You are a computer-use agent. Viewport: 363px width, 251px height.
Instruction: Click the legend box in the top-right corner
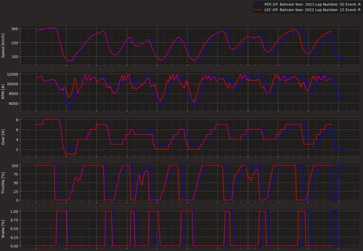[x=307, y=7]
